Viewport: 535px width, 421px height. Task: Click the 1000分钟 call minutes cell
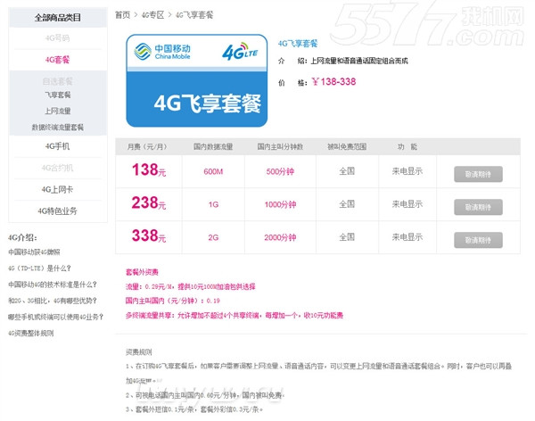click(x=280, y=204)
